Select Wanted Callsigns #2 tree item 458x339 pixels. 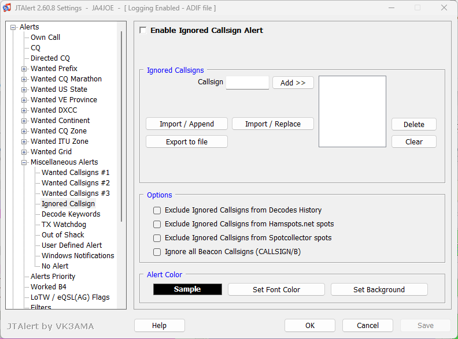(x=76, y=182)
